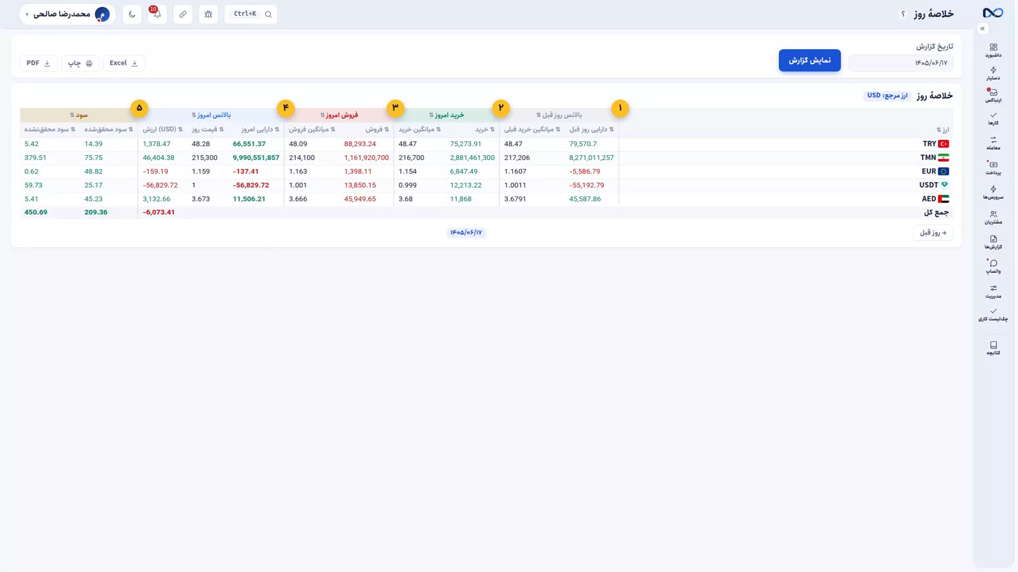The image size is (1018, 572).
Task: Open the واتساپ (WhatsApp) sidebar icon
Action: 993,266
